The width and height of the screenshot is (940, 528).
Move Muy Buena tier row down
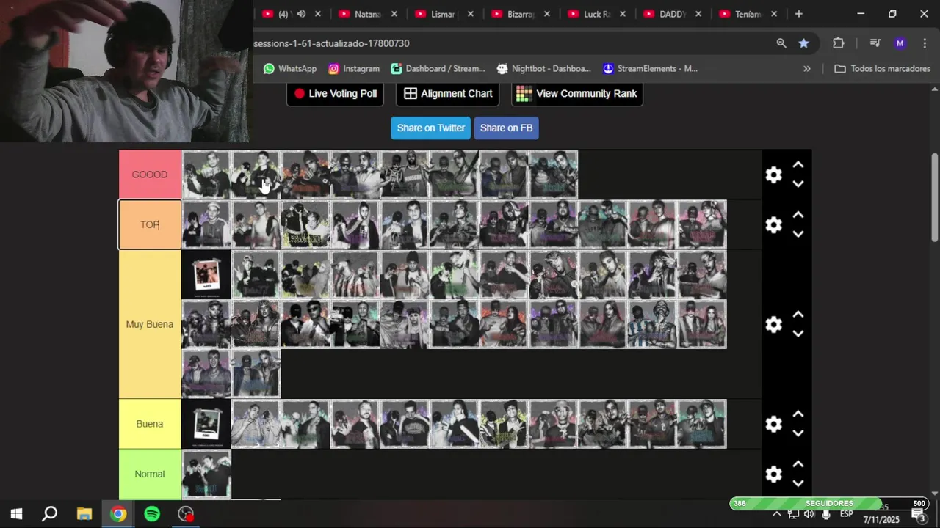coord(798,334)
